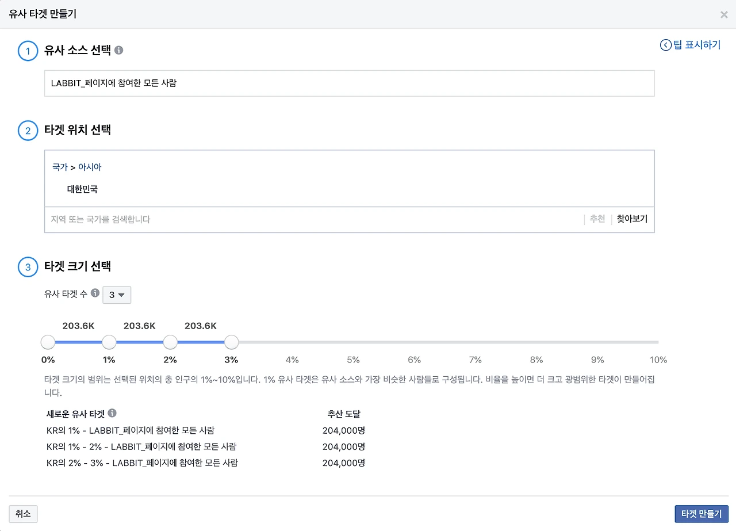Viewport: 736px width, 531px height.
Task: Click the 아시아 breadcrumb link
Action: [x=90, y=167]
